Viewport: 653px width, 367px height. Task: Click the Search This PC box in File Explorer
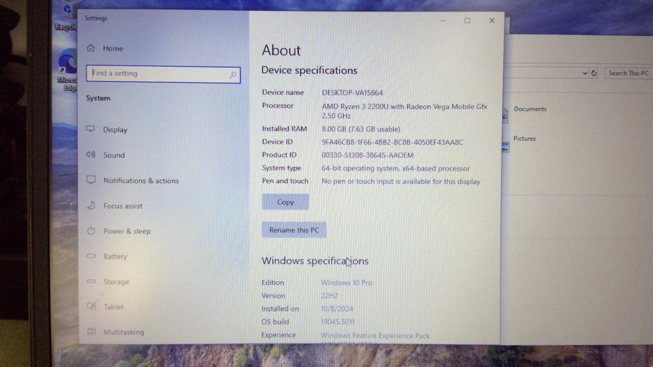click(629, 73)
